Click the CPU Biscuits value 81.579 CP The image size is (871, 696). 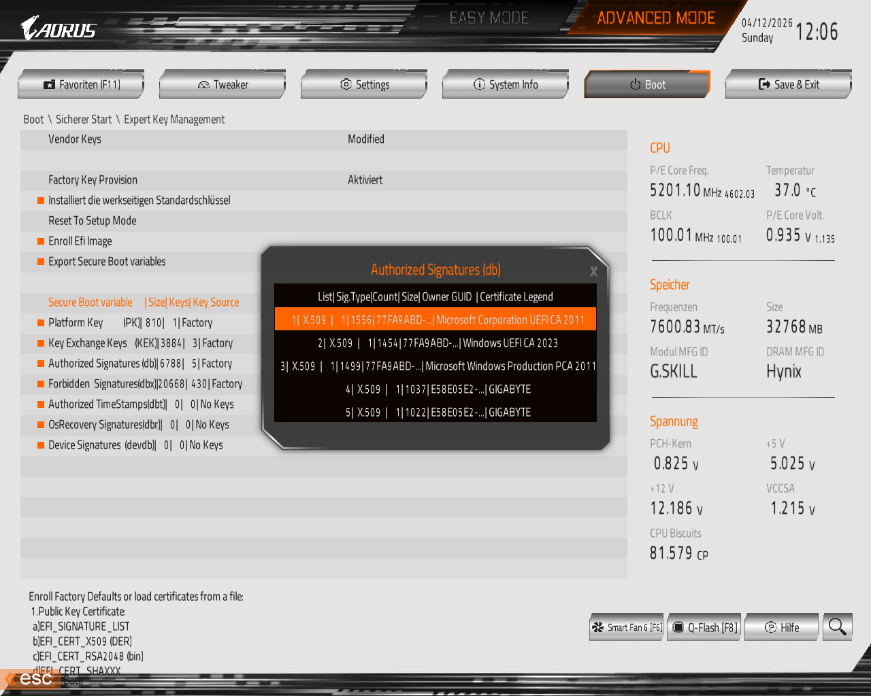679,554
